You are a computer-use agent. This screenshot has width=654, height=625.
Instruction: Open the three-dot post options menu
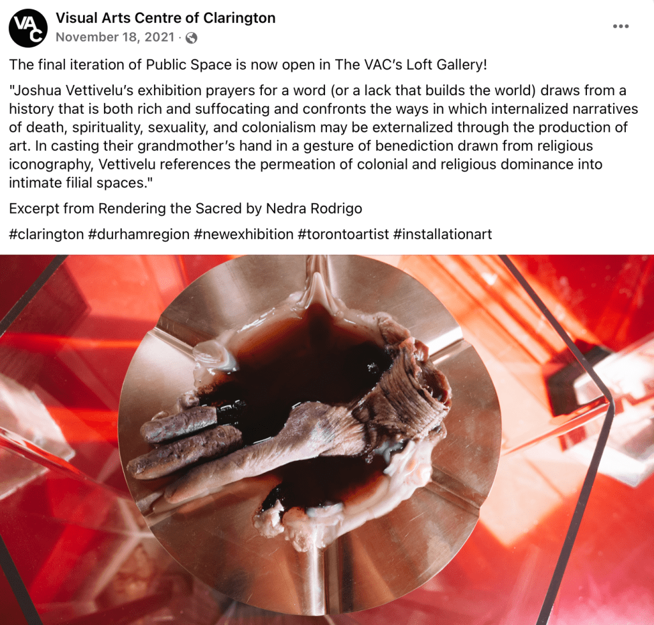(621, 26)
